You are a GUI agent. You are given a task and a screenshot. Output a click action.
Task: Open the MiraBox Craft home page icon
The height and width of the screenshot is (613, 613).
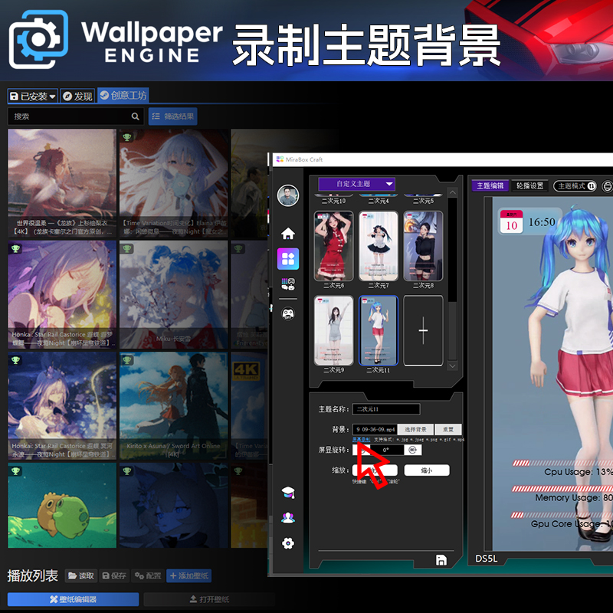click(288, 234)
